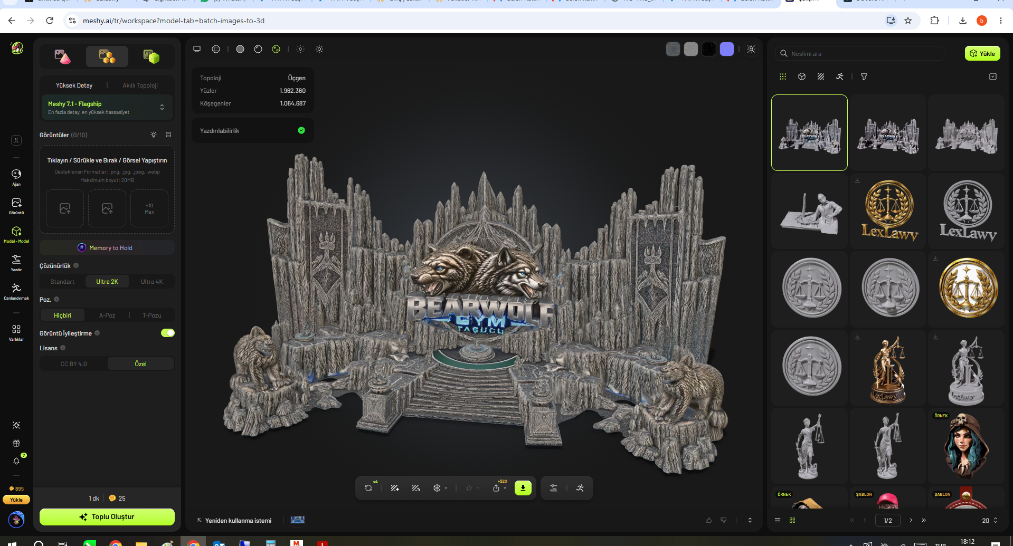Image resolution: width=1013 pixels, height=546 pixels.
Task: Click the regenerate x4 icon
Action: (368, 488)
